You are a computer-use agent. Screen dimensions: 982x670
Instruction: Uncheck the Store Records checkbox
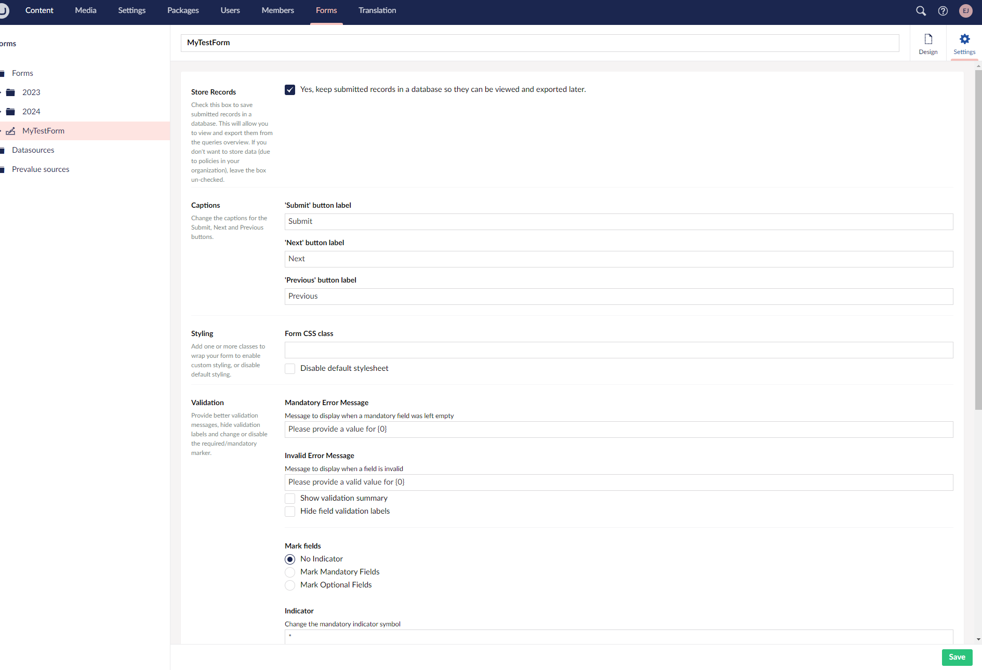[x=290, y=90]
